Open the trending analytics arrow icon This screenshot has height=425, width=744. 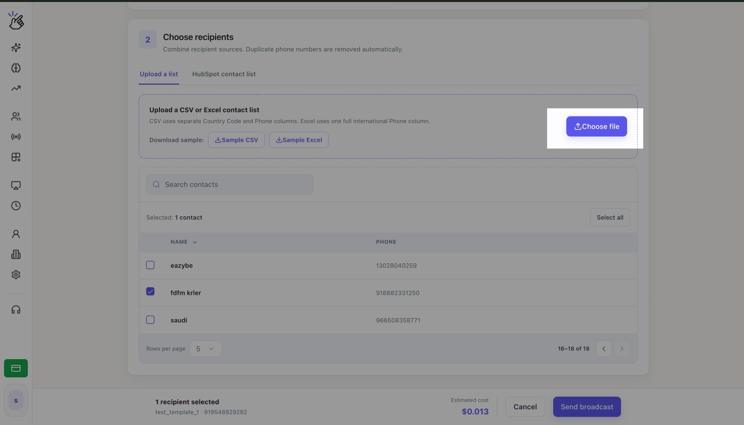point(16,88)
